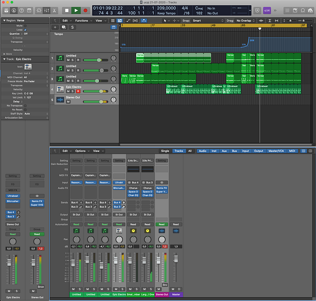
Task: Click the Stereo Out waveform track icon
Action: click(x=60, y=99)
